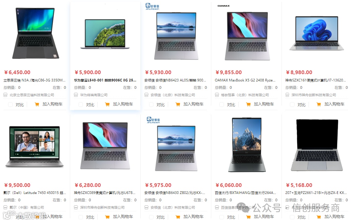Image resolution: width=351 pixels, height=222 pixels.
Task: Toggle 对比 checkbox for the ¥5,975.00 laptop
Action: (151, 217)
